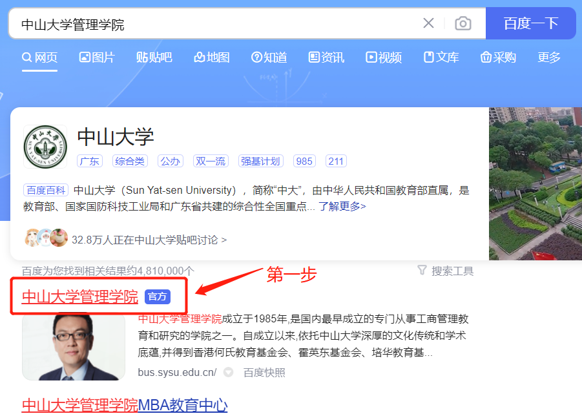The height and width of the screenshot is (416, 582).
Task: Expand the 更多 menu
Action: [x=549, y=57]
